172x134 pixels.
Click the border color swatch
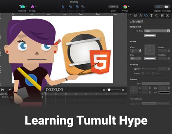pyautogui.click(x=150, y=58)
